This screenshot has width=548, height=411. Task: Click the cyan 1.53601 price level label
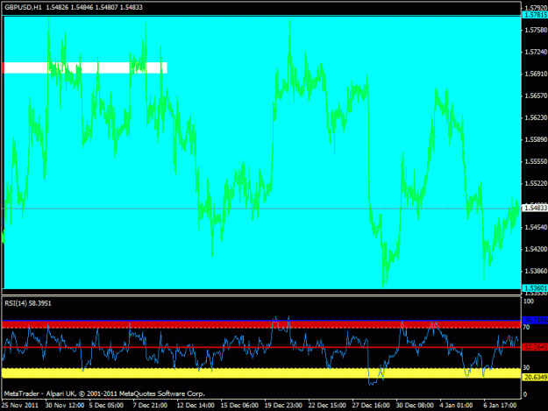coord(535,288)
